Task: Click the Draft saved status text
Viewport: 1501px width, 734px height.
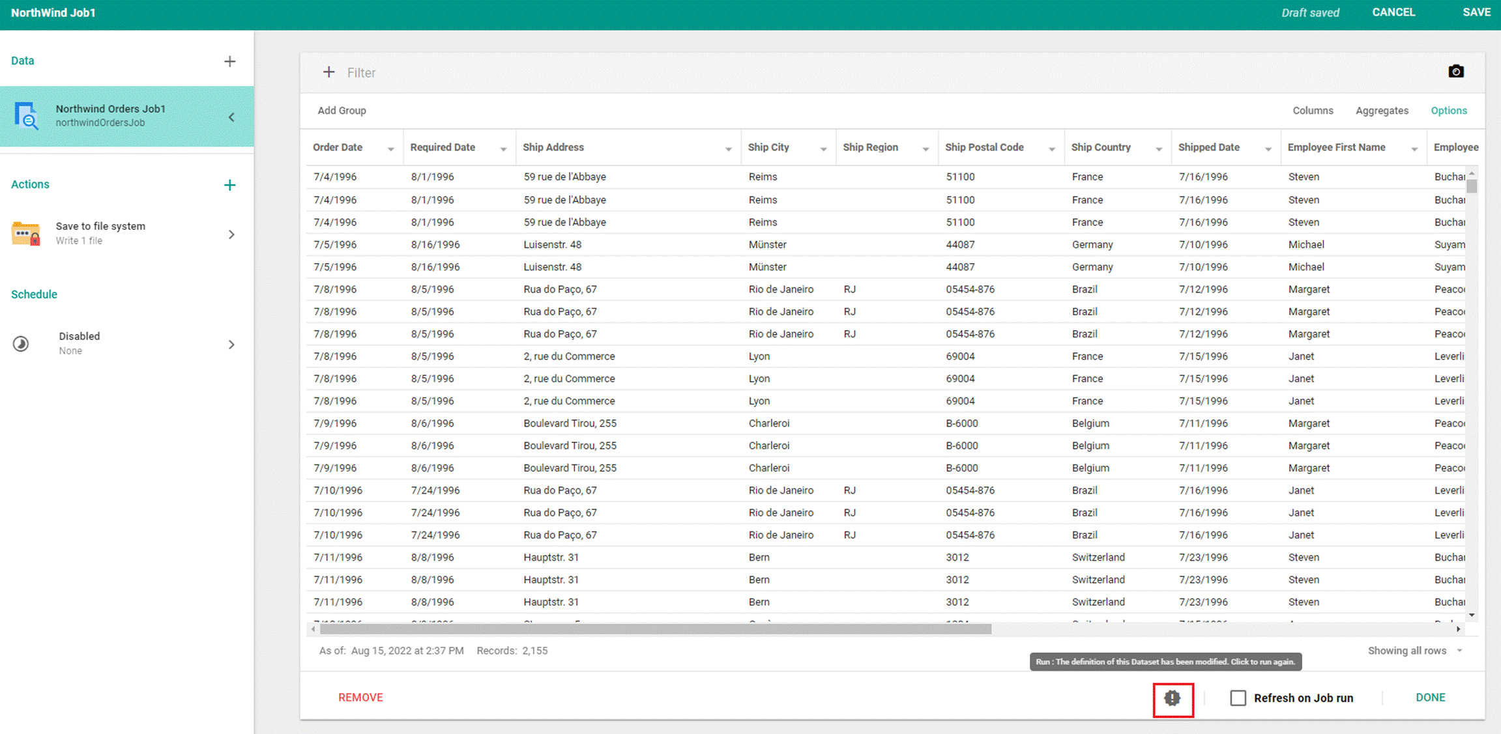Action: pos(1310,12)
